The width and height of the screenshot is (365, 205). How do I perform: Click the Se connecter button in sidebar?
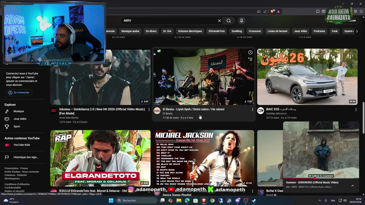[x=19, y=93]
